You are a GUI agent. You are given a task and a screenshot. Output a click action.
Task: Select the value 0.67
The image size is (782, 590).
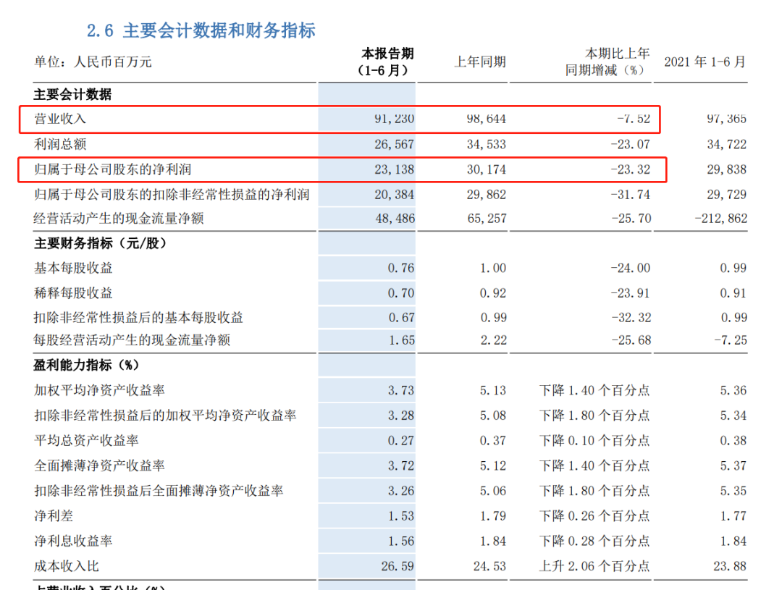[x=401, y=318]
